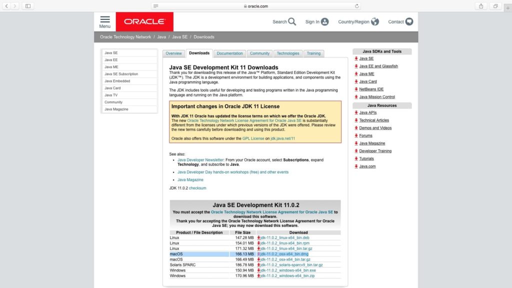Open Country/Region globe icon
The width and height of the screenshot is (512, 288).
[375, 21]
